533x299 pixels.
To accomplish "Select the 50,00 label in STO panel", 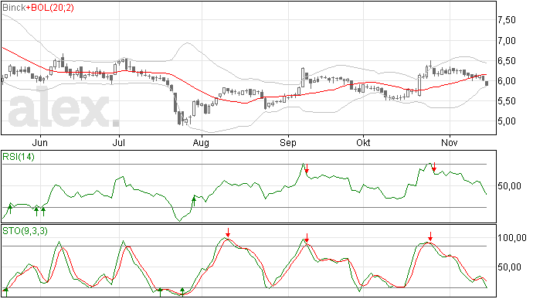I will pyautogui.click(x=509, y=267).
